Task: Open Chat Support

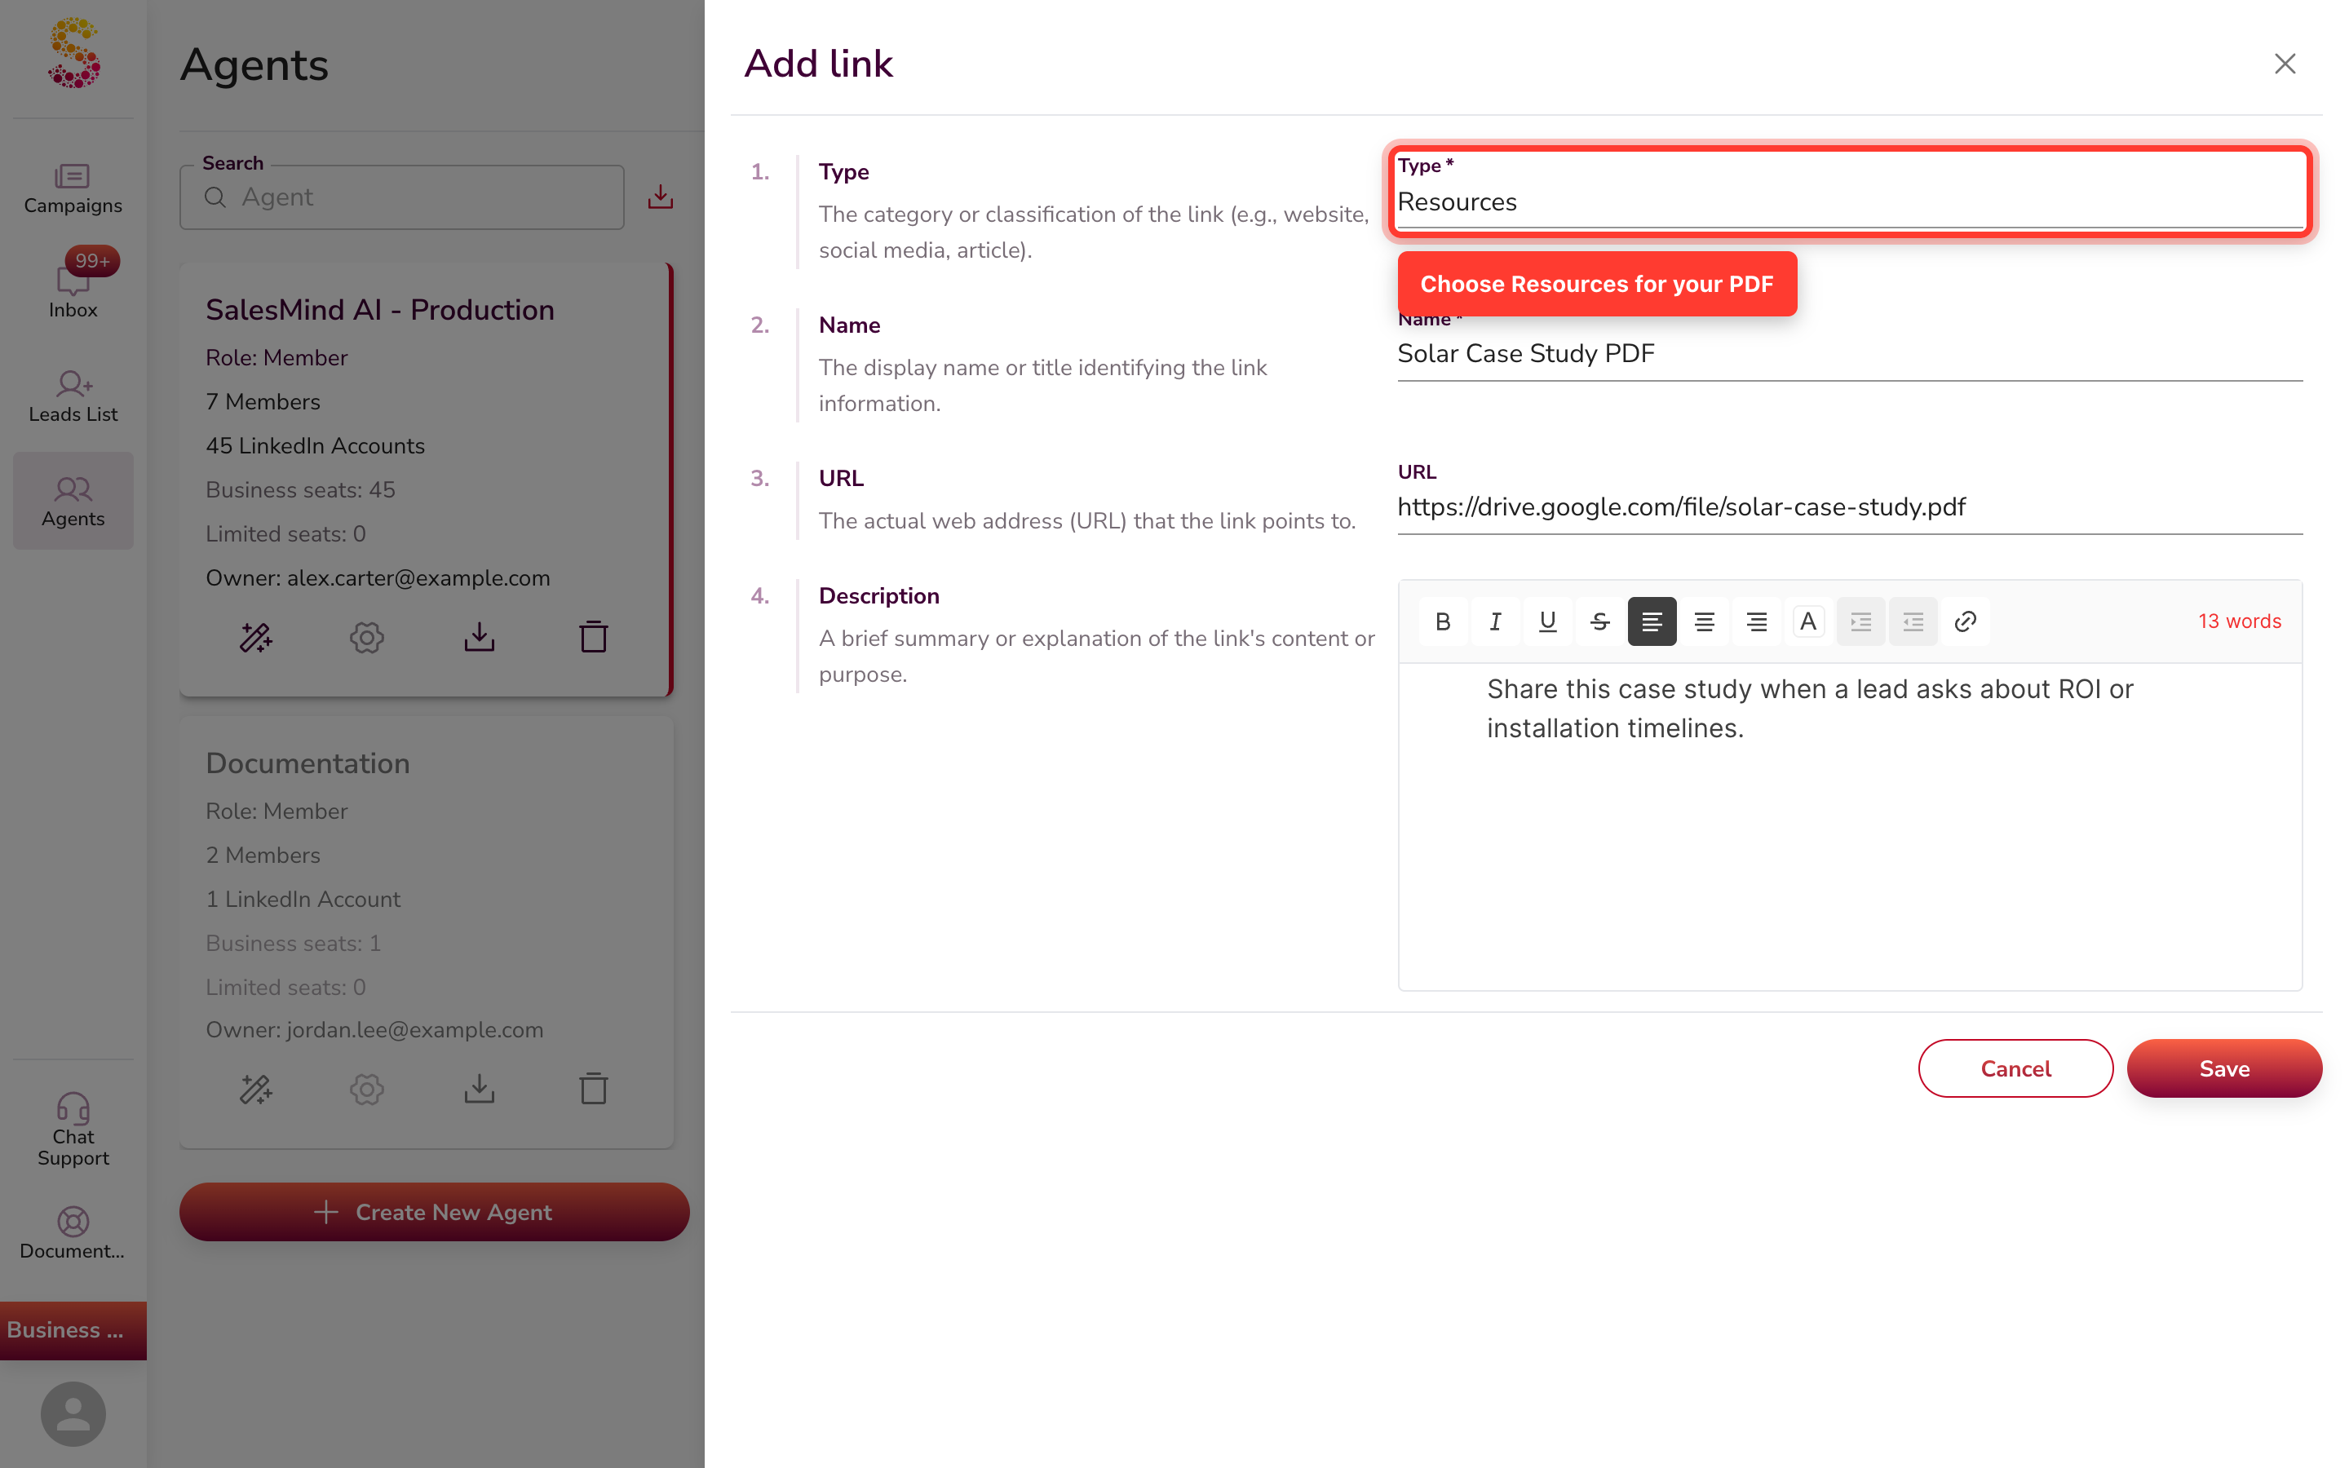Action: tap(73, 1130)
